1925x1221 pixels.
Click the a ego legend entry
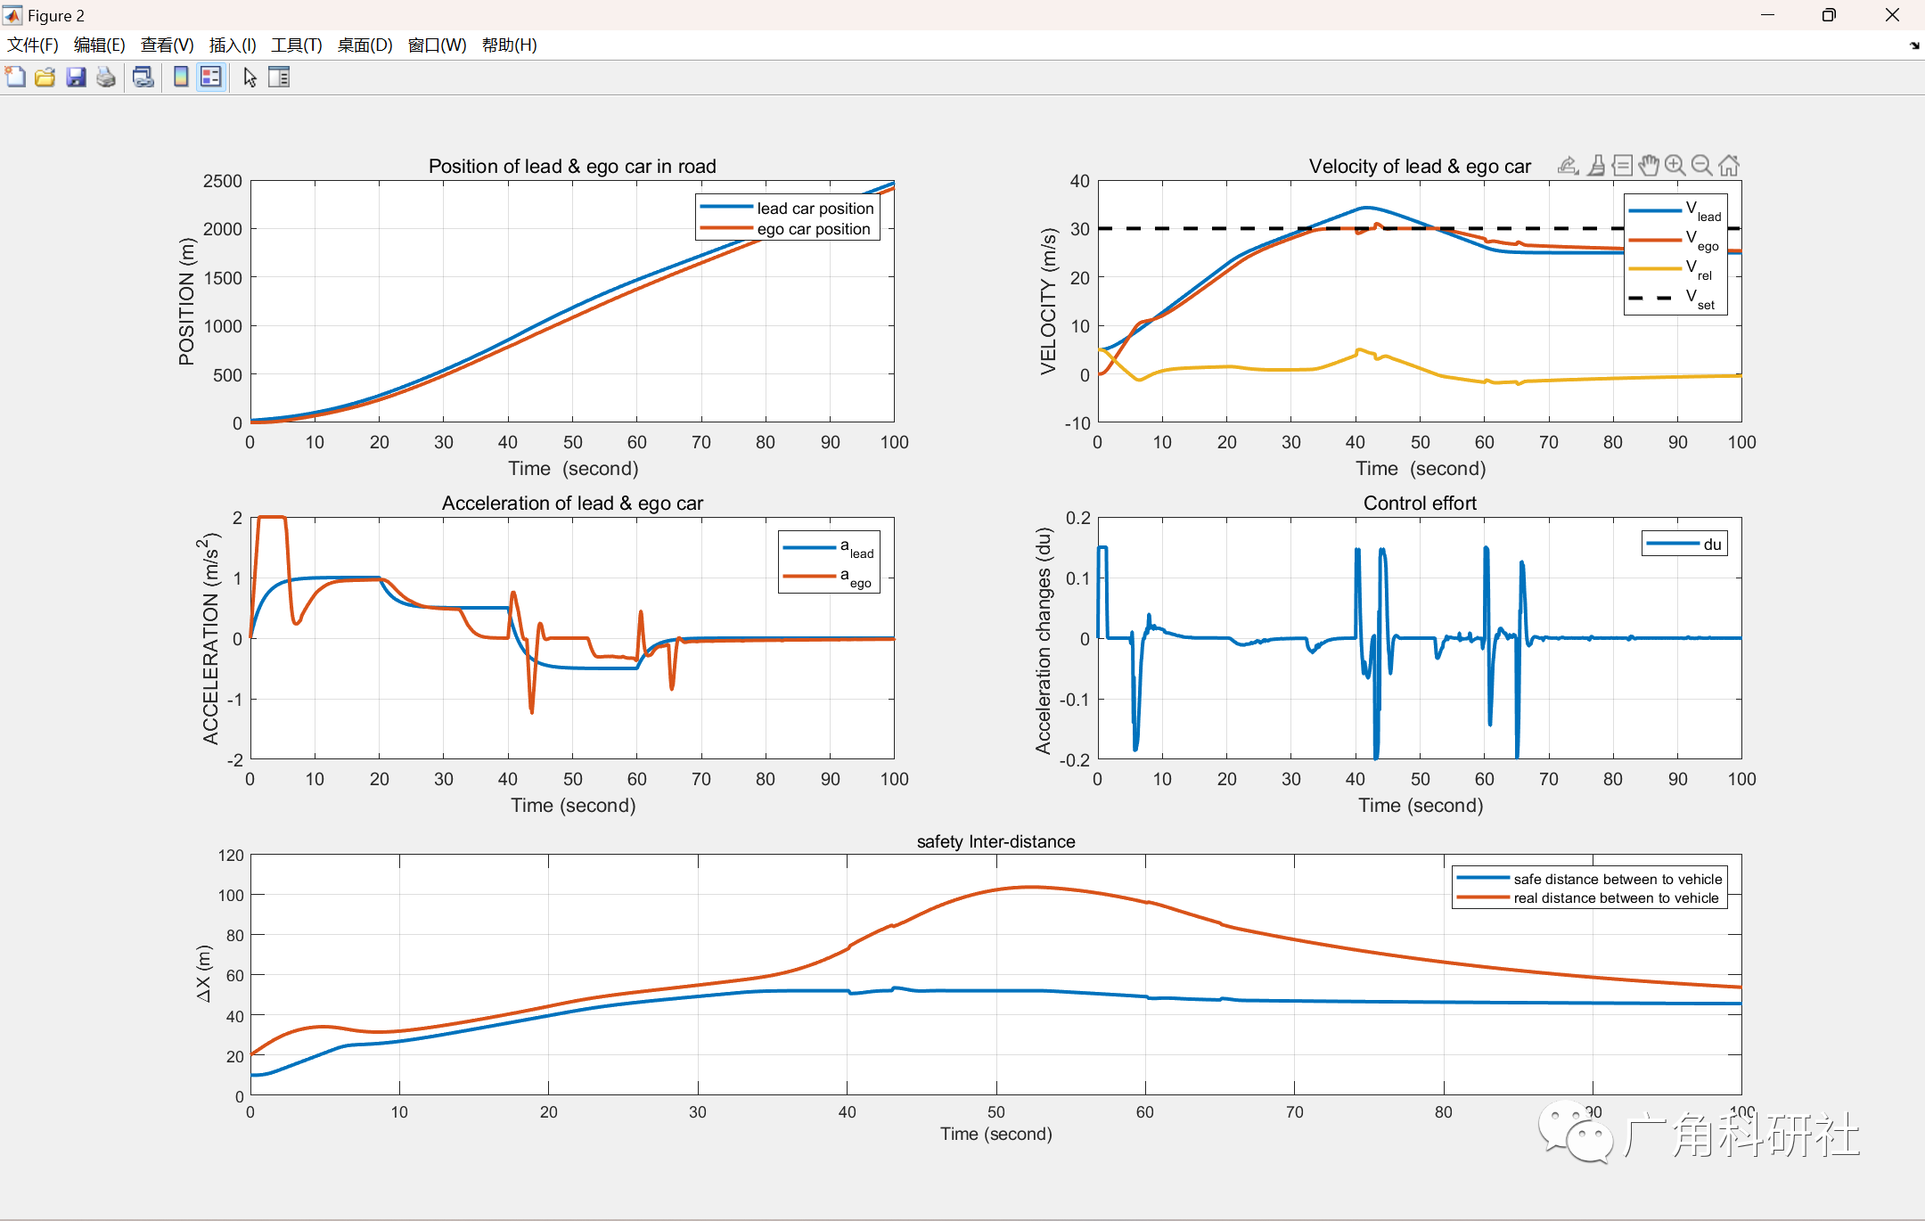(x=829, y=578)
